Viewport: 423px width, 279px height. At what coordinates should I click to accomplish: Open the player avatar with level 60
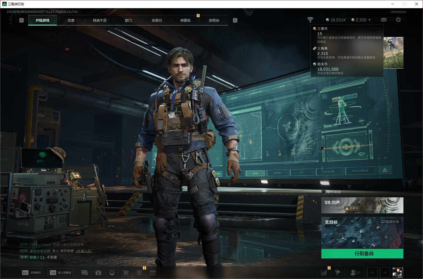398,272
